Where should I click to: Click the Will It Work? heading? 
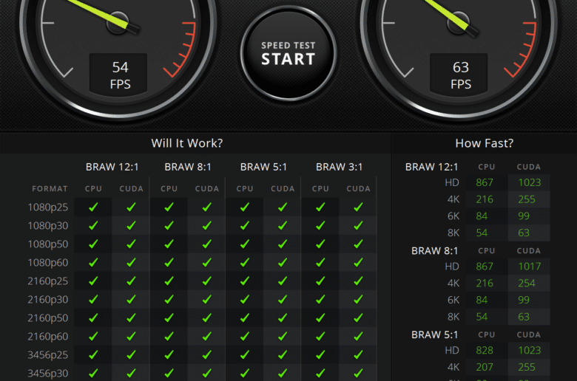coord(187,143)
